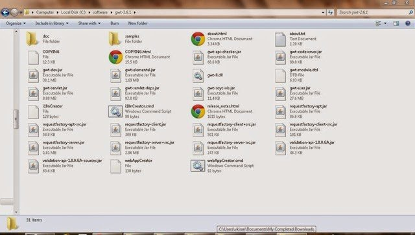Click the navigation pane scroll down arrow

pyautogui.click(x=16, y=212)
